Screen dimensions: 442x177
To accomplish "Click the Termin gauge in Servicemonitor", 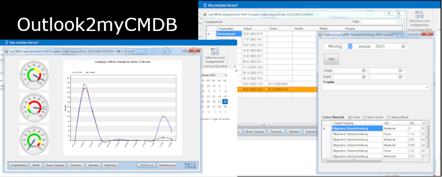I will pyautogui.click(x=34, y=108).
